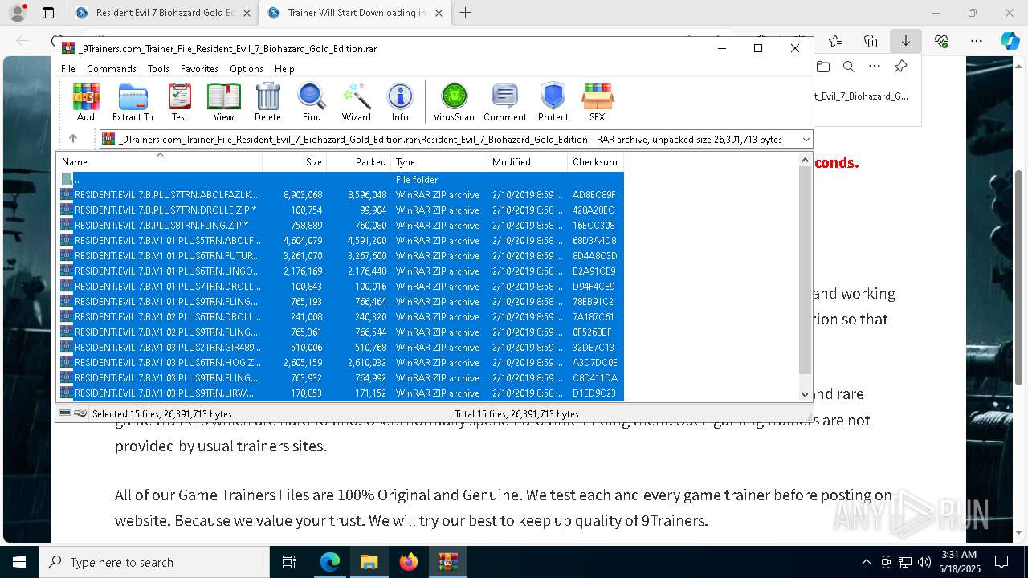Open the Tools menu

158,69
